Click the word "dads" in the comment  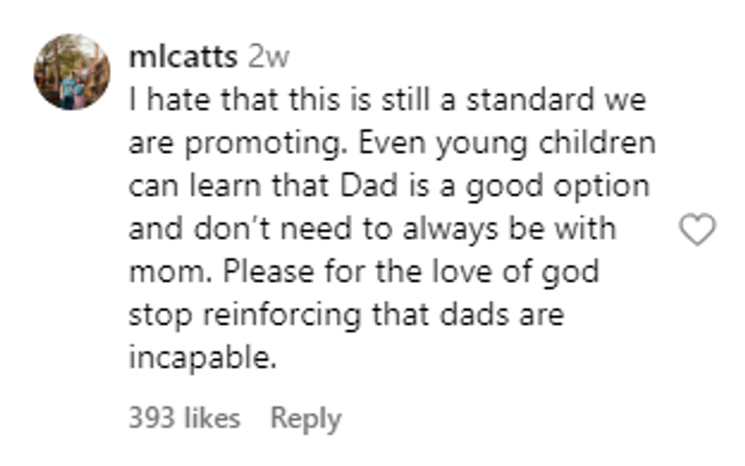click(466, 314)
